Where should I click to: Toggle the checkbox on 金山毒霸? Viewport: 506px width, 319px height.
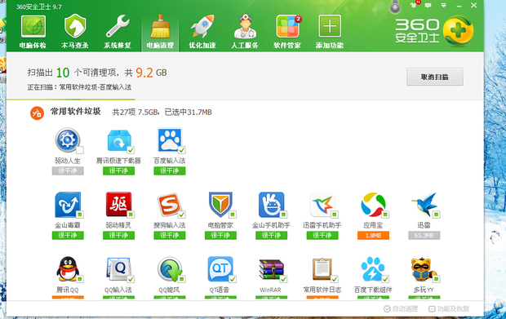(x=80, y=215)
